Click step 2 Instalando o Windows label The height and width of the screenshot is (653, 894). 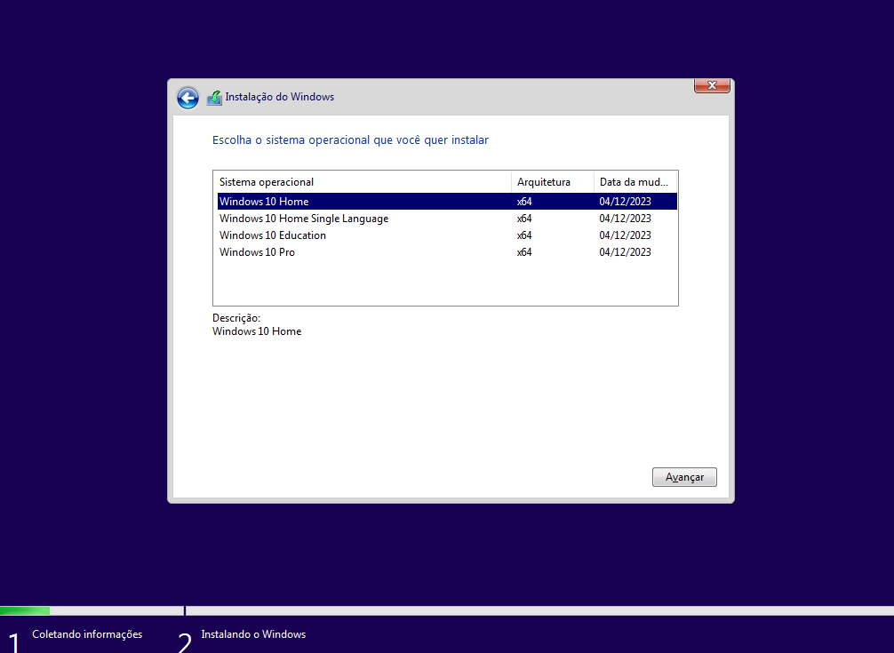click(x=253, y=634)
